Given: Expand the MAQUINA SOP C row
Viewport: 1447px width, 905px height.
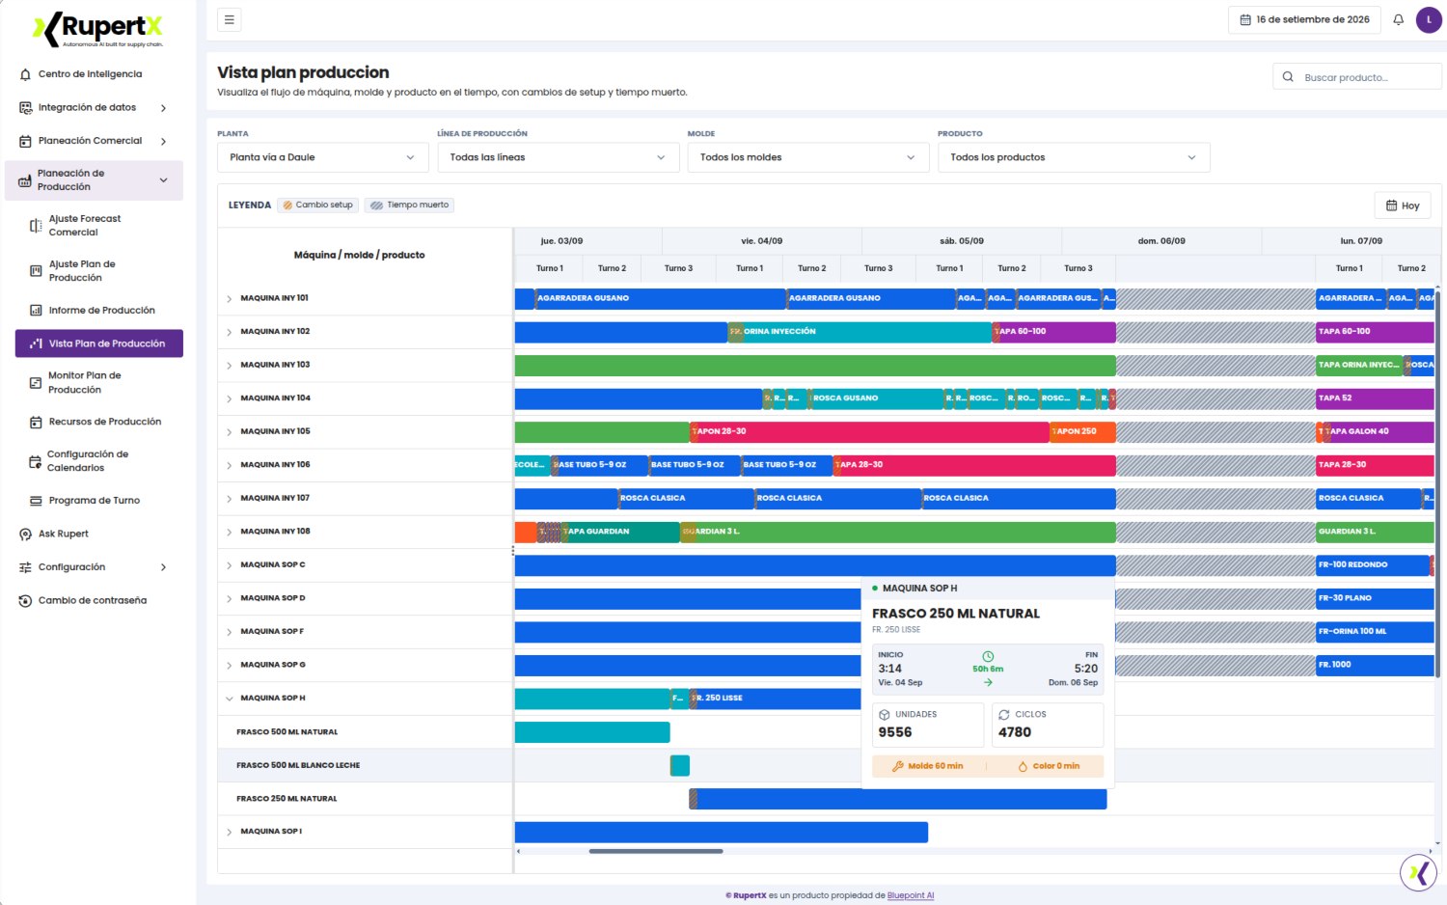Looking at the screenshot, I should (230, 565).
